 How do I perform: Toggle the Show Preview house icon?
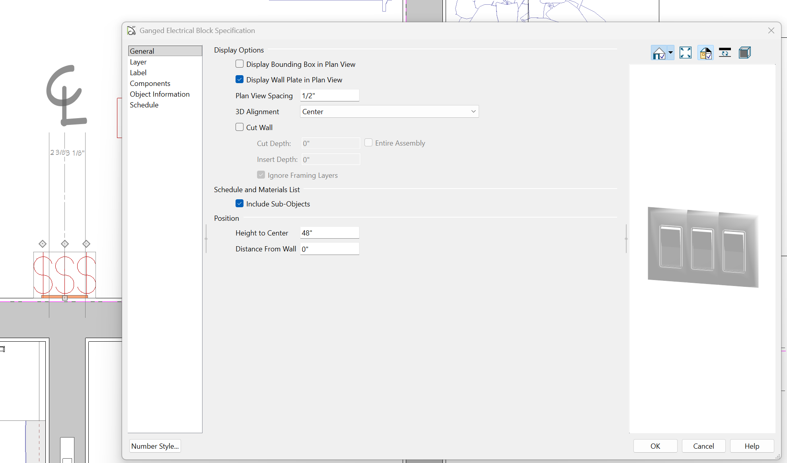[x=658, y=53]
